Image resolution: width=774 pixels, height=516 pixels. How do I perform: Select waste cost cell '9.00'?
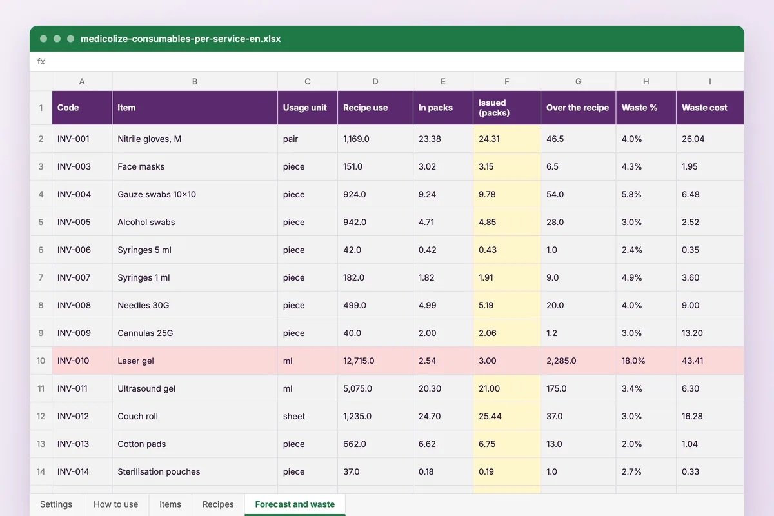pyautogui.click(x=710, y=305)
